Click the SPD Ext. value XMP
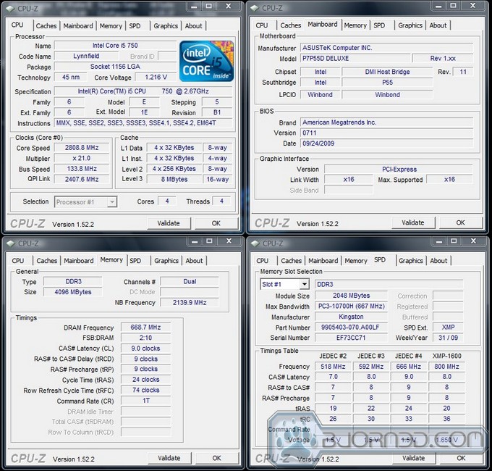 click(x=448, y=328)
